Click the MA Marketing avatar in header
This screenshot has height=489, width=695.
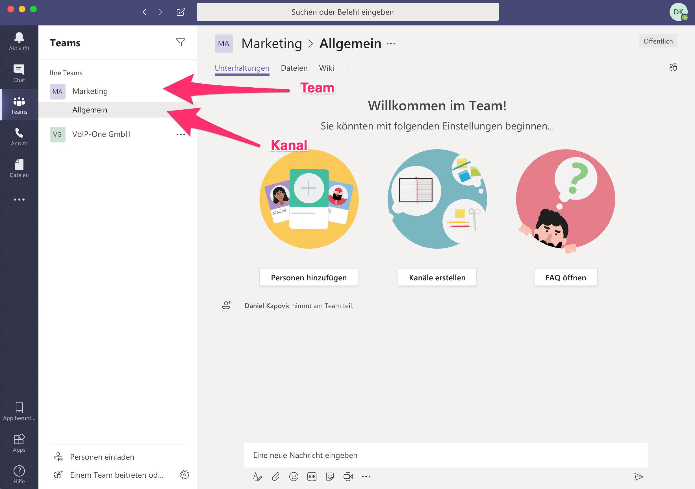223,43
